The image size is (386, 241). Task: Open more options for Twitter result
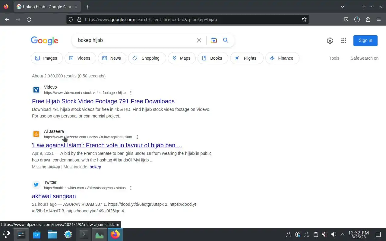click(x=131, y=188)
